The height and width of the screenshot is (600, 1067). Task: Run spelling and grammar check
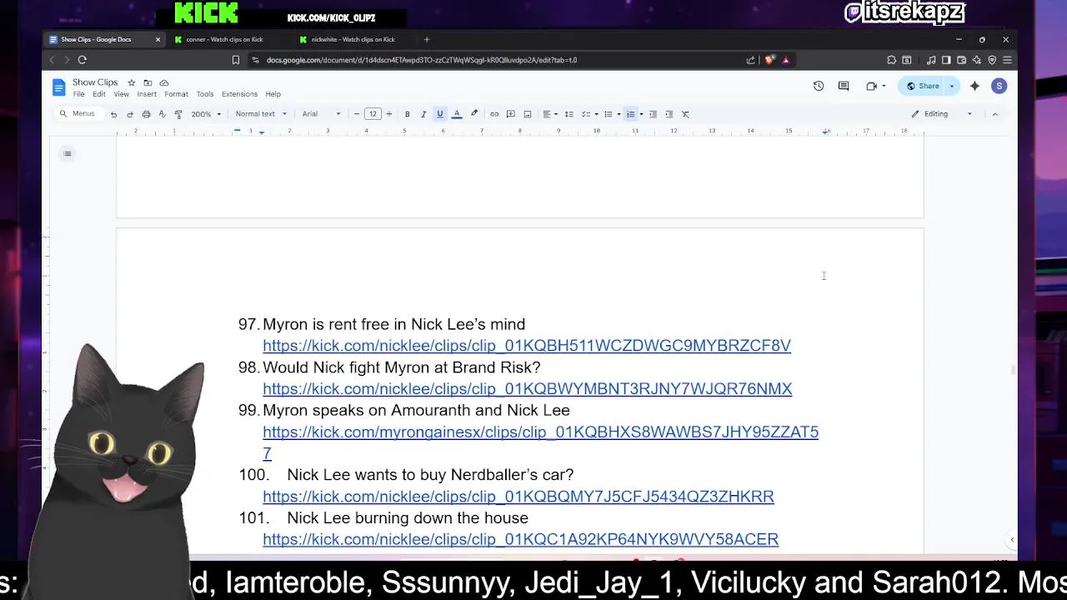[x=162, y=114]
